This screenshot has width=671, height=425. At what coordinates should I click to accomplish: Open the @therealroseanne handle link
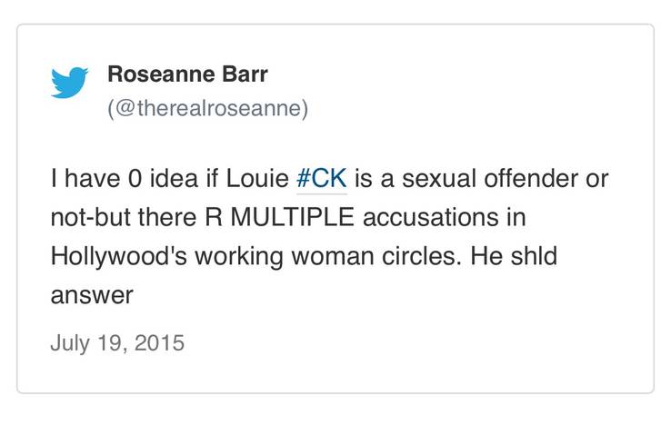pos(207,108)
